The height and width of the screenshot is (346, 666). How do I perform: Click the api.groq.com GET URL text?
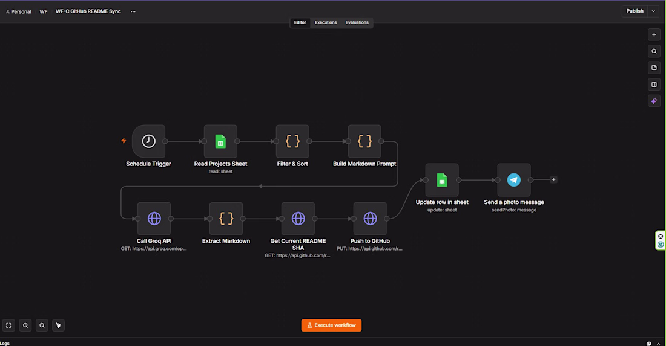pos(154,249)
